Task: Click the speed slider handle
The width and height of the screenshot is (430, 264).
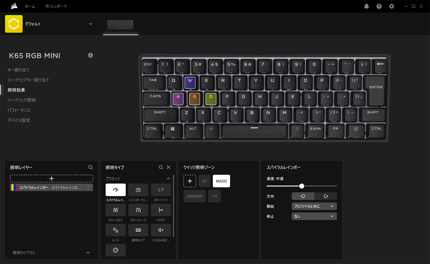Action: click(302, 186)
